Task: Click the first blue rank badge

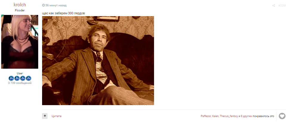Action: point(11,79)
